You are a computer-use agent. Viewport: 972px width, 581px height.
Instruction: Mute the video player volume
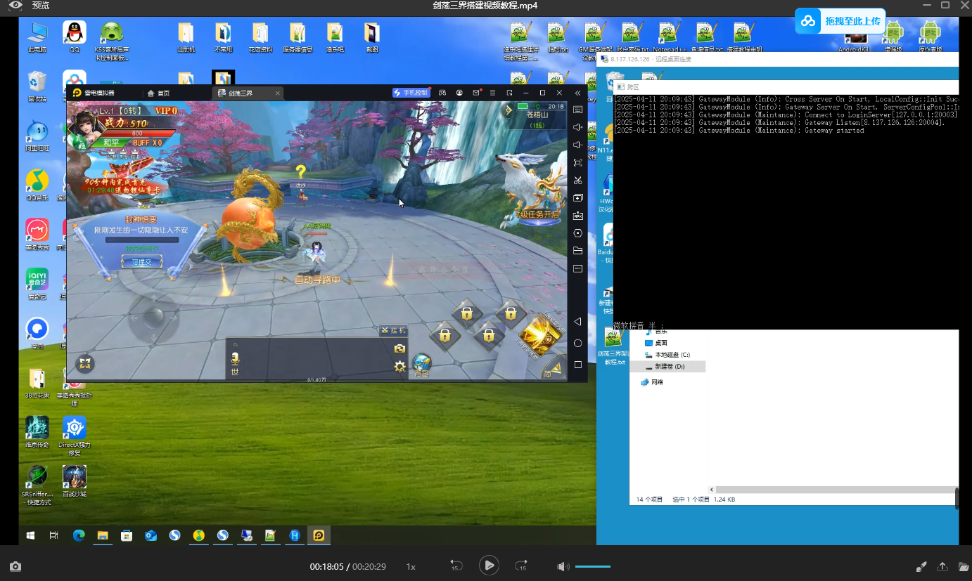(x=563, y=566)
